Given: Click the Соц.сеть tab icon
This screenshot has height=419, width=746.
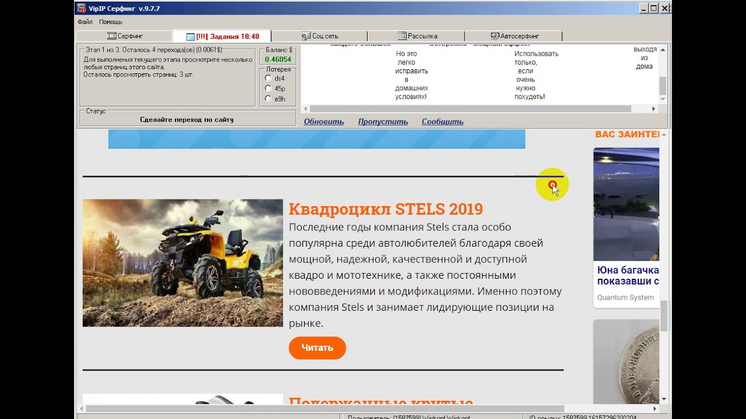Looking at the screenshot, I should (x=306, y=36).
